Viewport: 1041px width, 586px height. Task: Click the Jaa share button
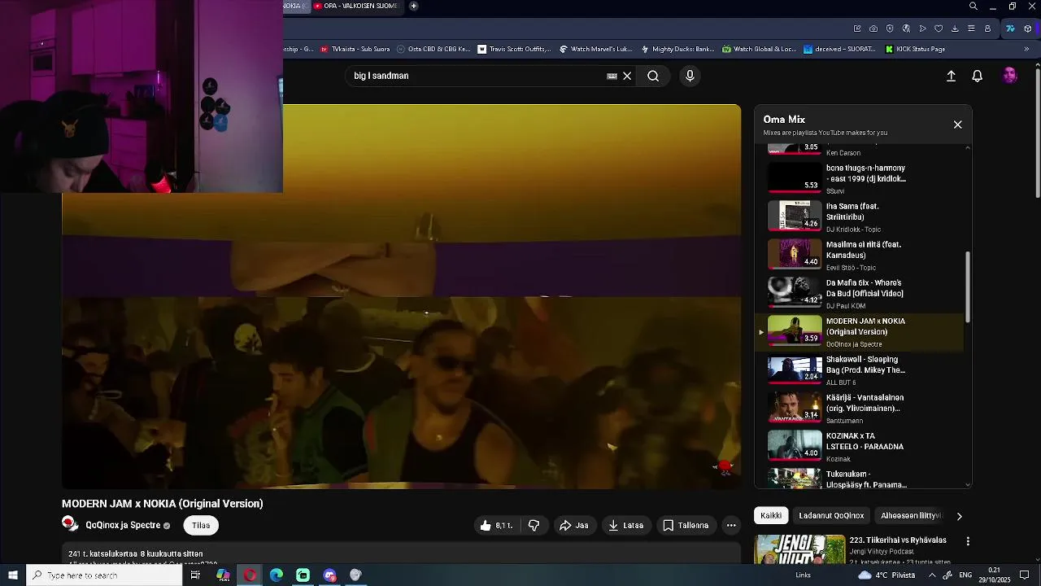(573, 525)
